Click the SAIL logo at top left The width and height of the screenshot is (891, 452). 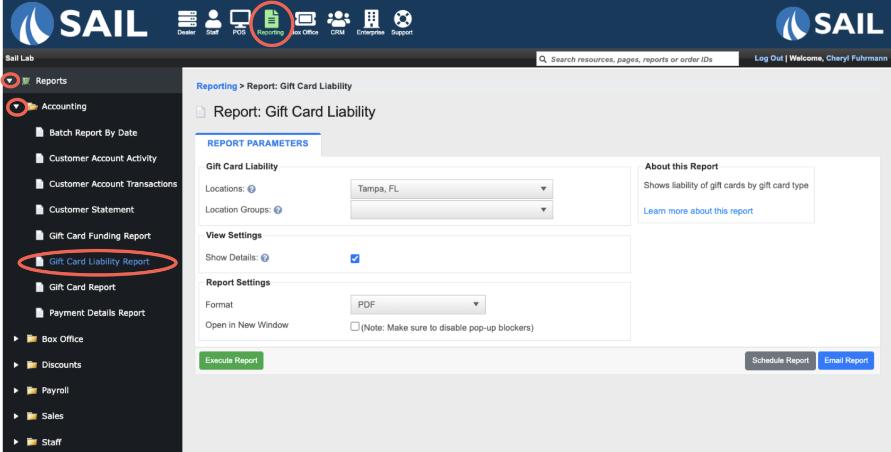79,24
